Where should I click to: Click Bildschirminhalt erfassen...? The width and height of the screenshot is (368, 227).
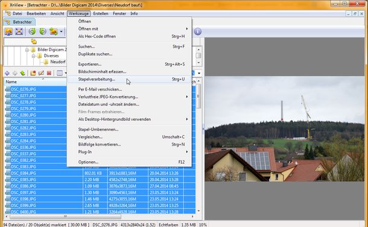(x=129, y=72)
